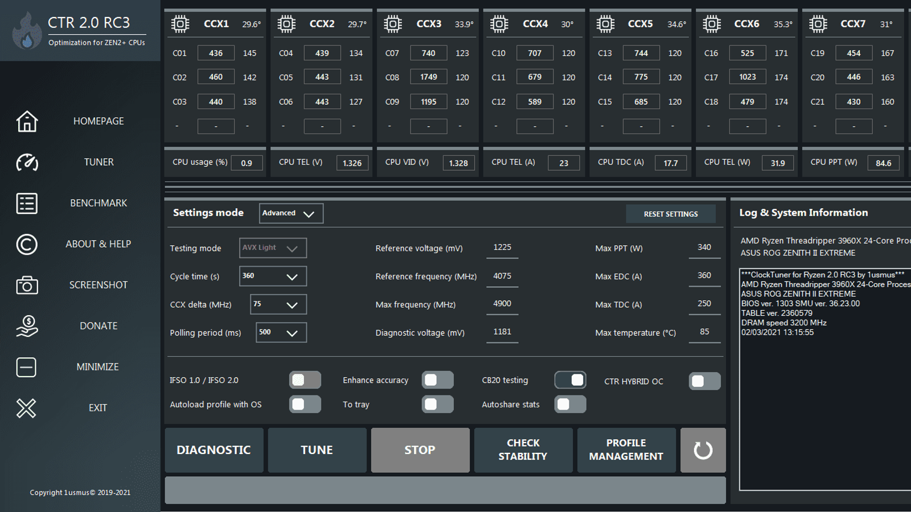
Task: Click the CCX1 processor chip icon
Action: pos(180,24)
